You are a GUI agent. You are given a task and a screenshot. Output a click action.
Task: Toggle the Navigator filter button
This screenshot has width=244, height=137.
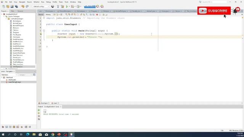(34, 75)
